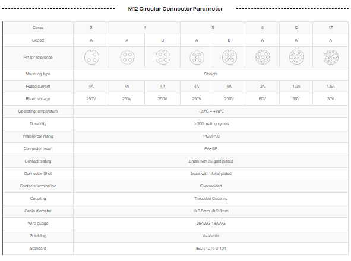Click the 5-core B-coded pin diagram
Screen dimensions: 351x261
coord(229,58)
